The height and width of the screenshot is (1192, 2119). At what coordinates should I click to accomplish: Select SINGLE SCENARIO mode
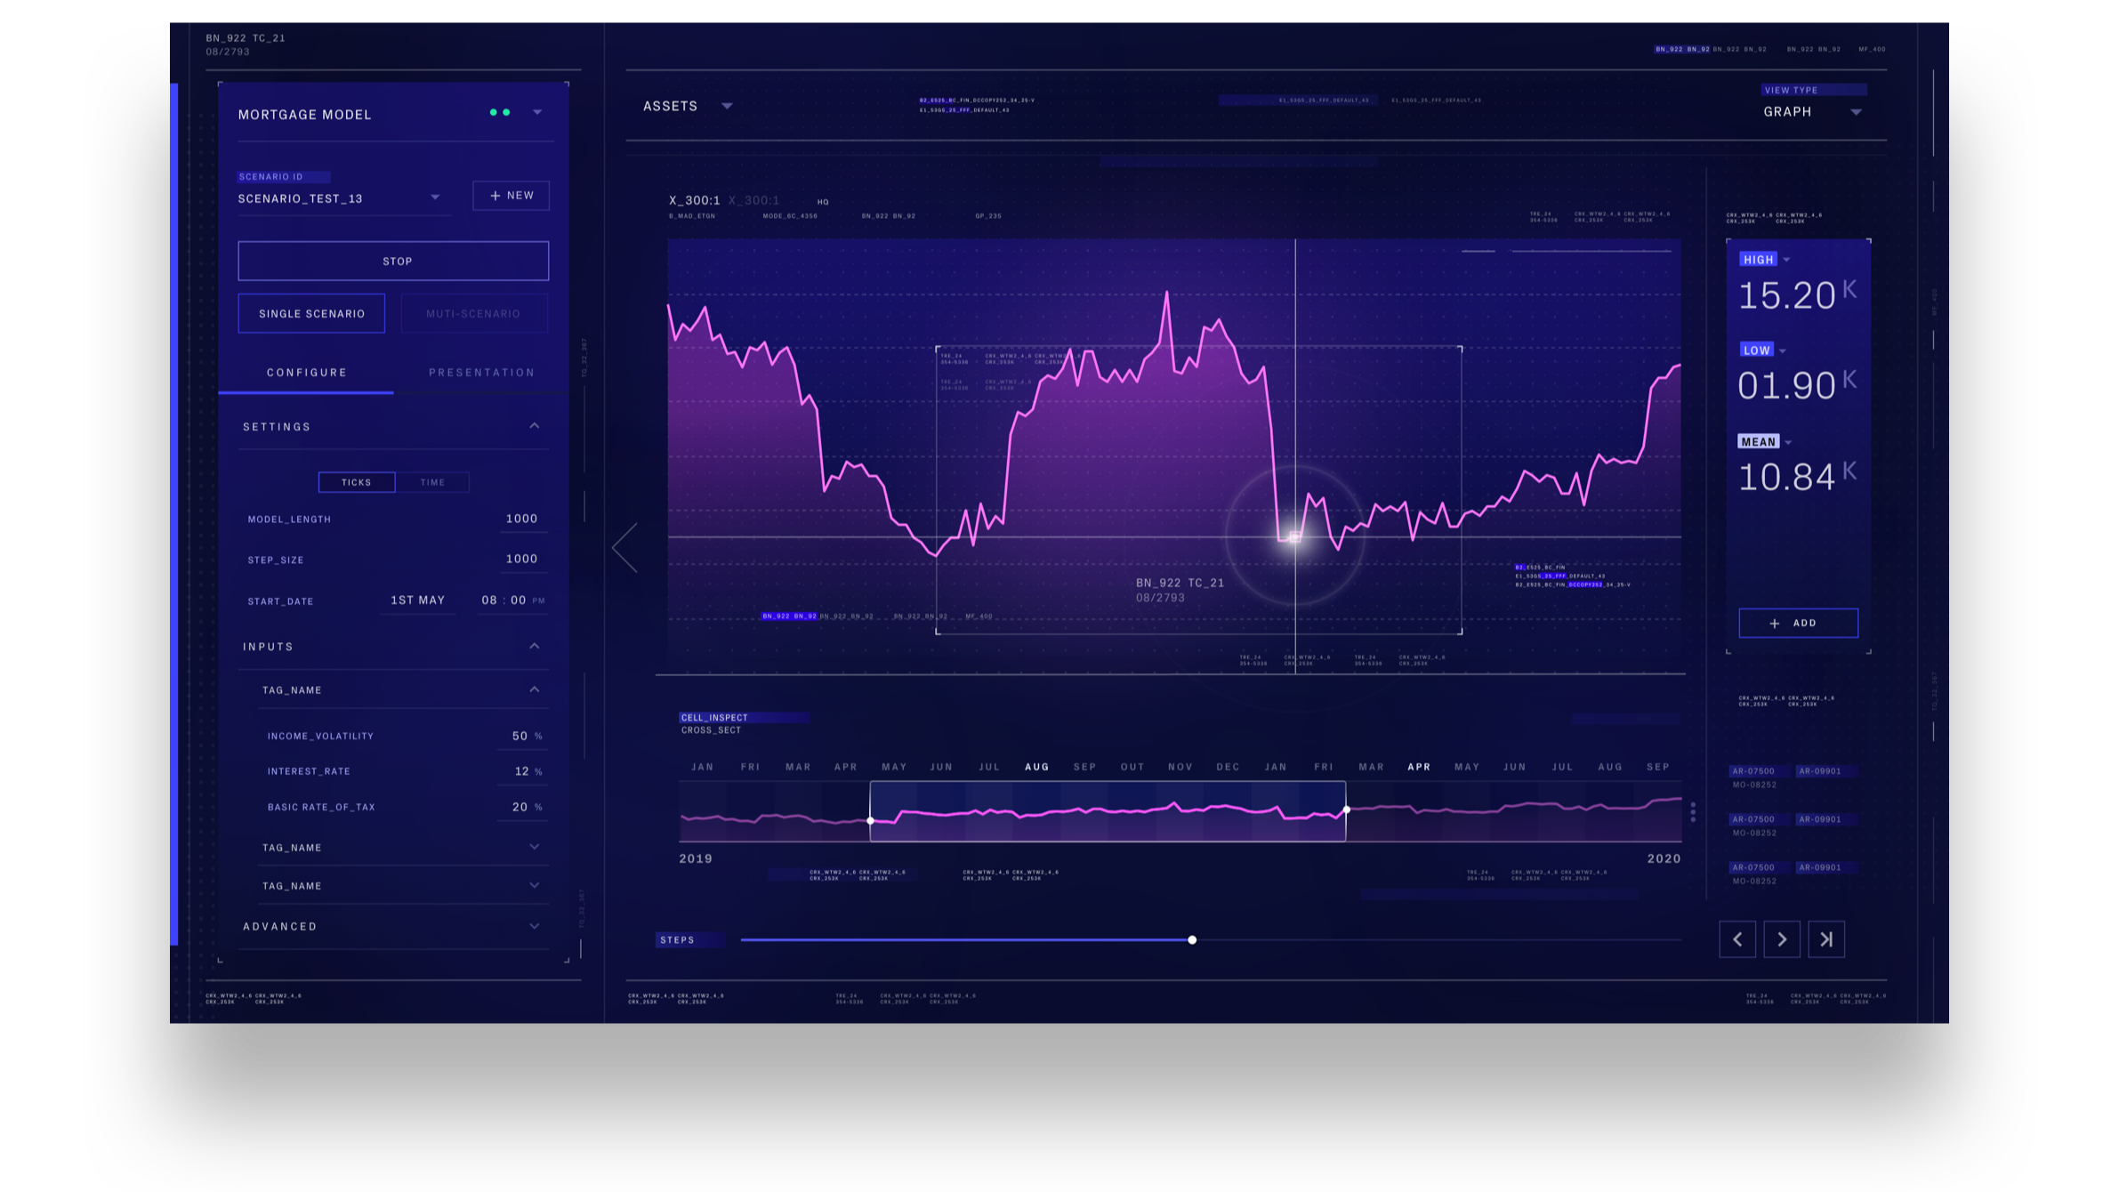(311, 313)
